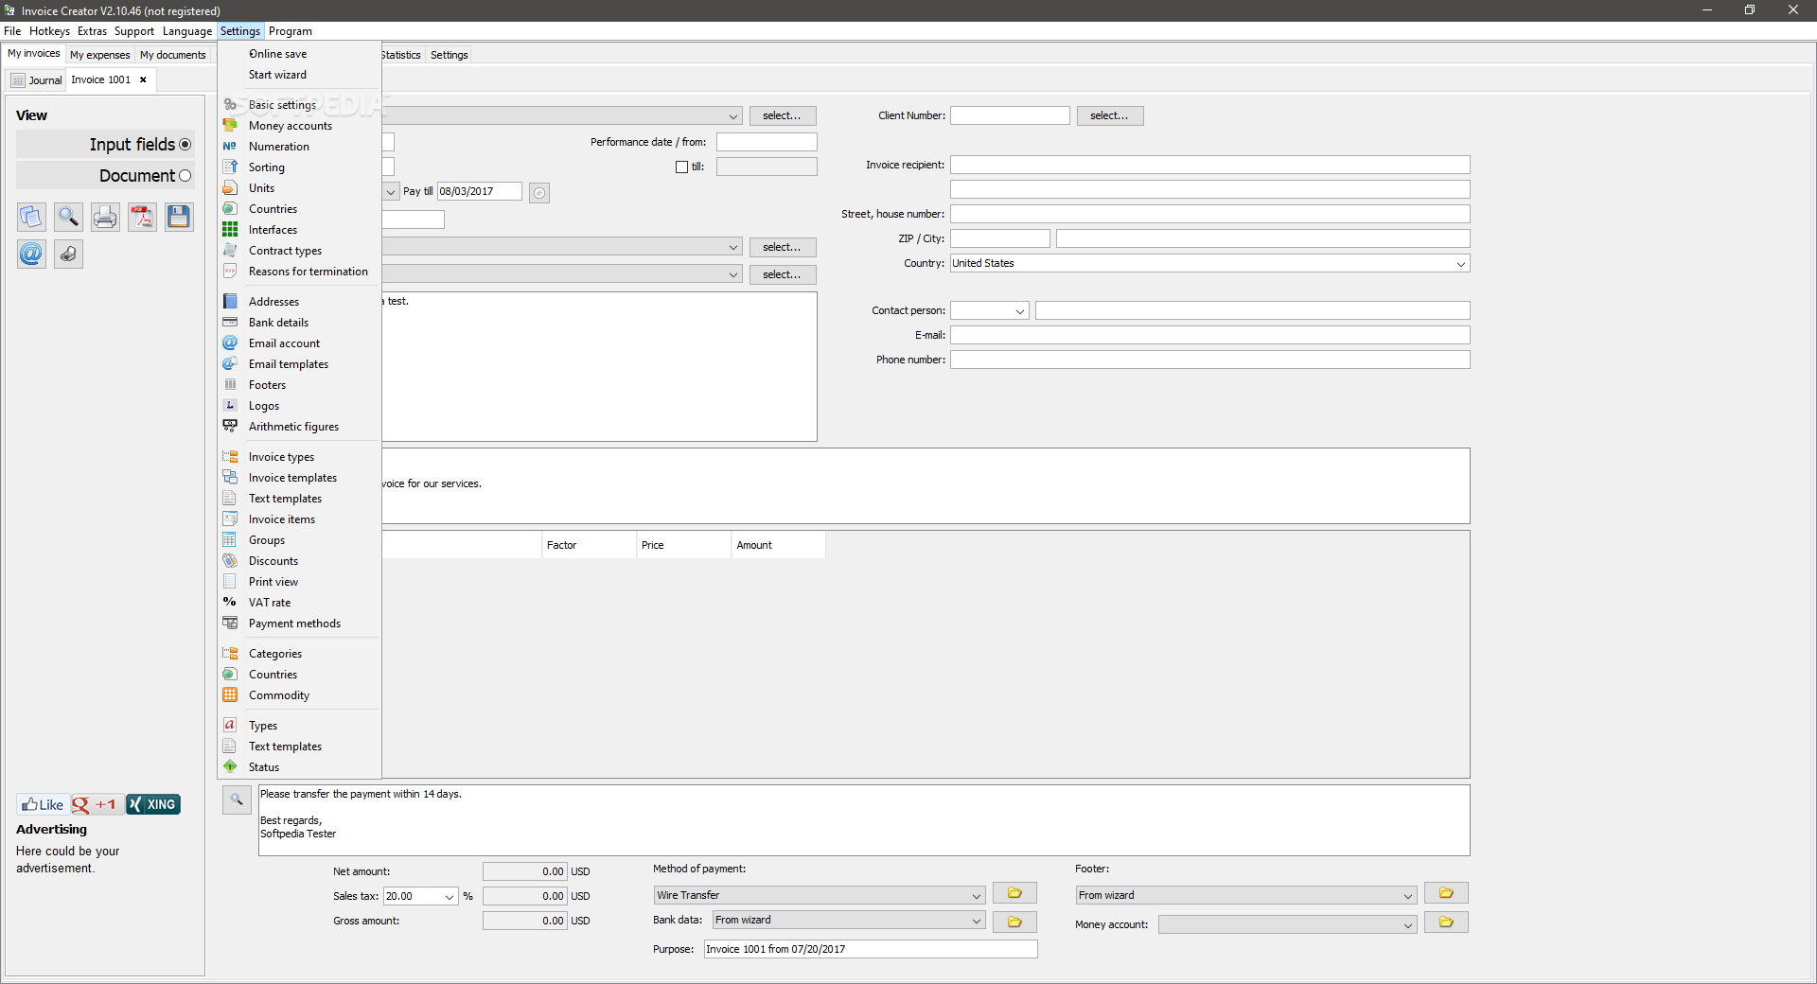Expand the dropdown left of Pay till
Screen dimensions: 1817x984
click(390, 192)
